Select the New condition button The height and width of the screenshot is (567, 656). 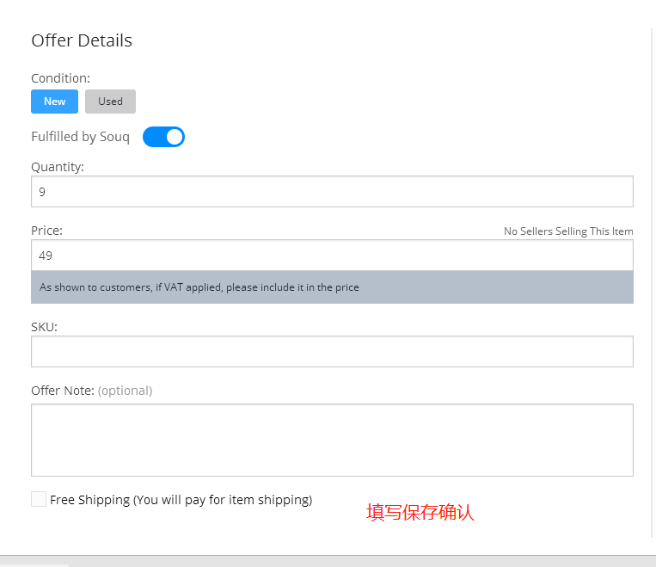click(x=54, y=102)
